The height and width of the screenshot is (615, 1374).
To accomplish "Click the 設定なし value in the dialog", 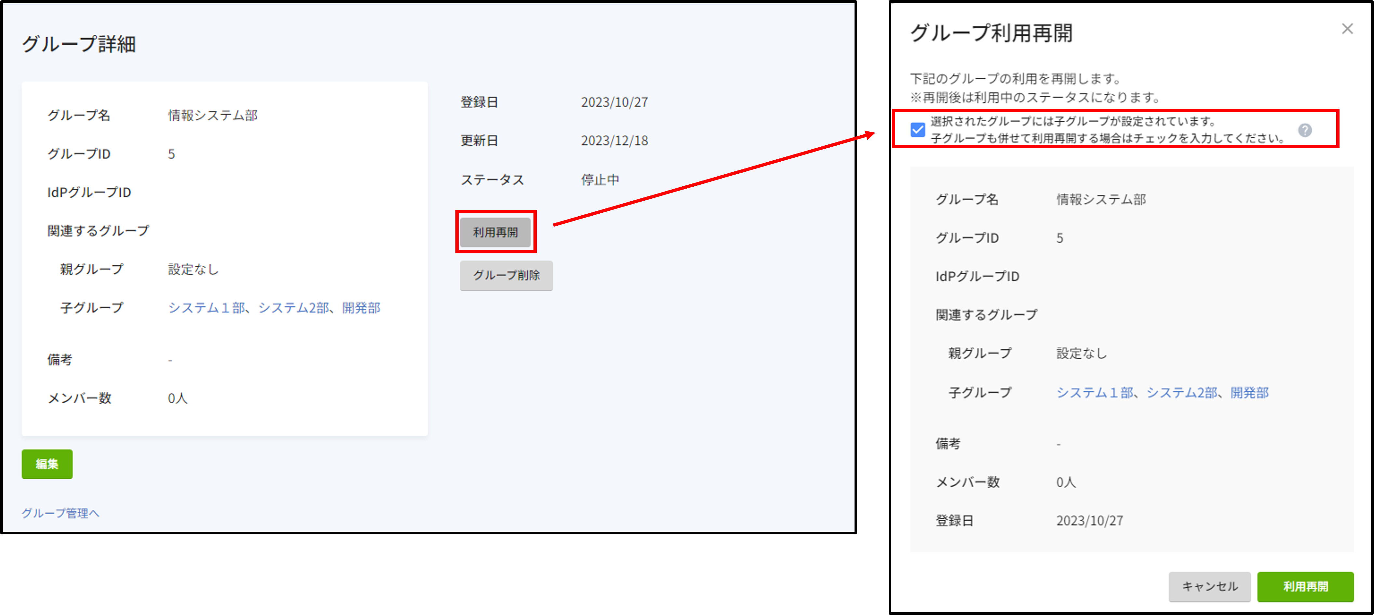I will [x=1082, y=353].
